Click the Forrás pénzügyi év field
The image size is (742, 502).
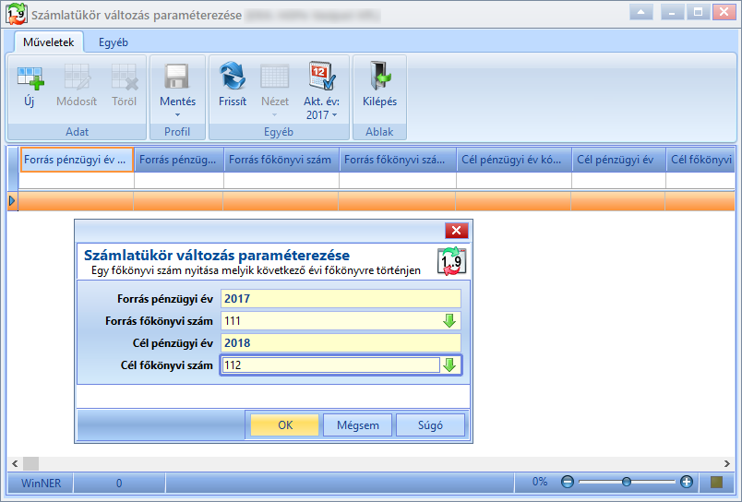click(x=341, y=299)
